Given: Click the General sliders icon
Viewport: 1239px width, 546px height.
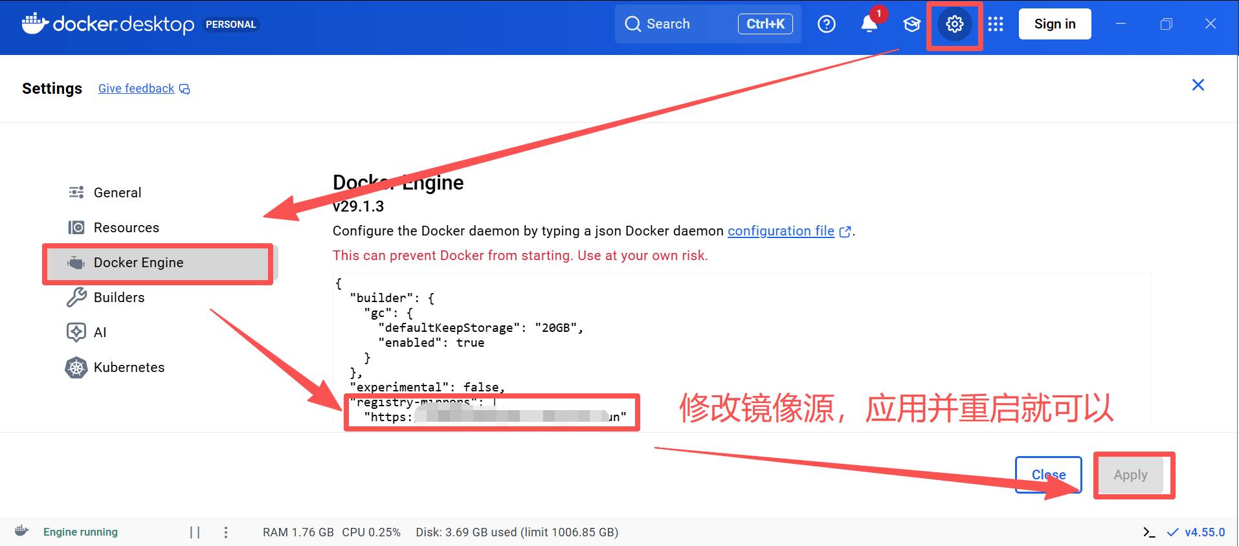Looking at the screenshot, I should point(76,192).
